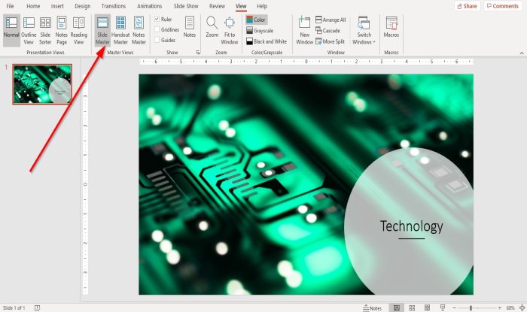Image resolution: width=527 pixels, height=312 pixels.
Task: Open Outline View
Action: click(29, 31)
